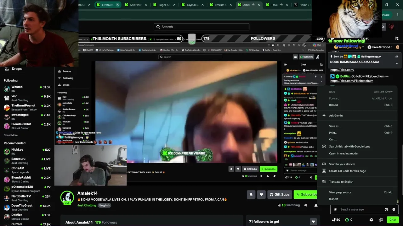403x226 pixels.
Task: Switch to the Sogee tab
Action: [x=164, y=5]
